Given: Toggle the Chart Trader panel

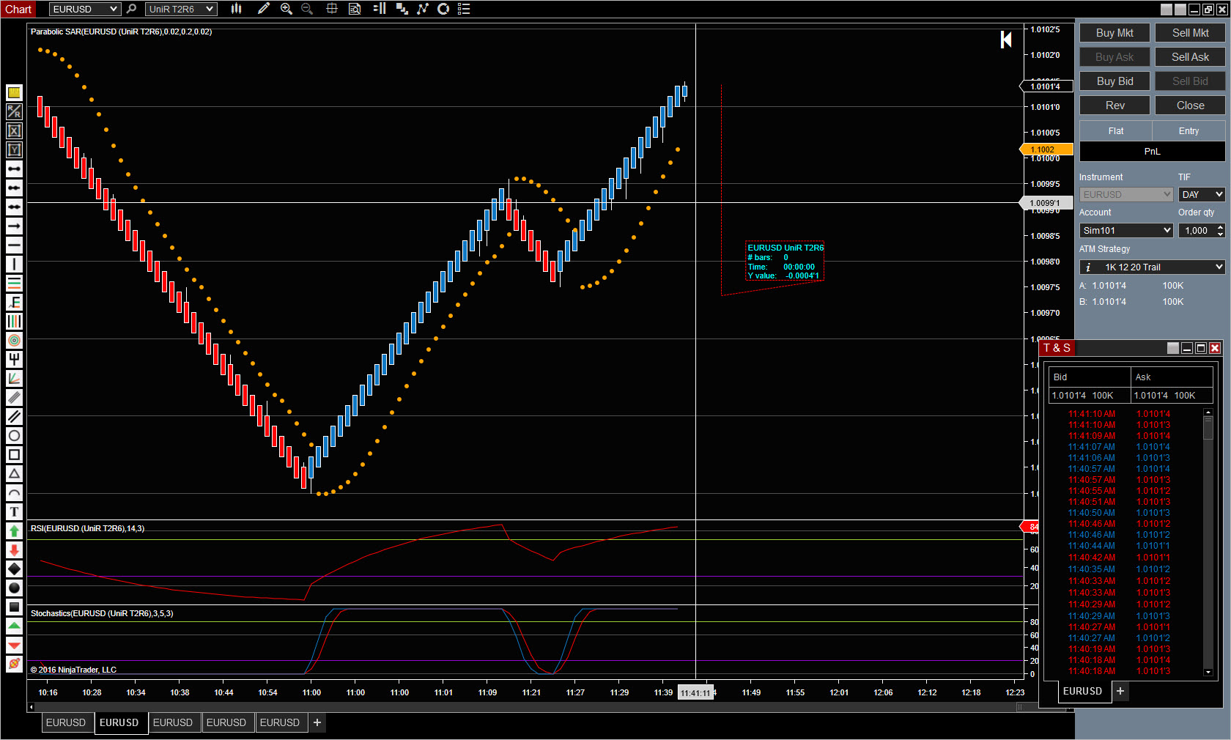Looking at the screenshot, I should click(380, 9).
